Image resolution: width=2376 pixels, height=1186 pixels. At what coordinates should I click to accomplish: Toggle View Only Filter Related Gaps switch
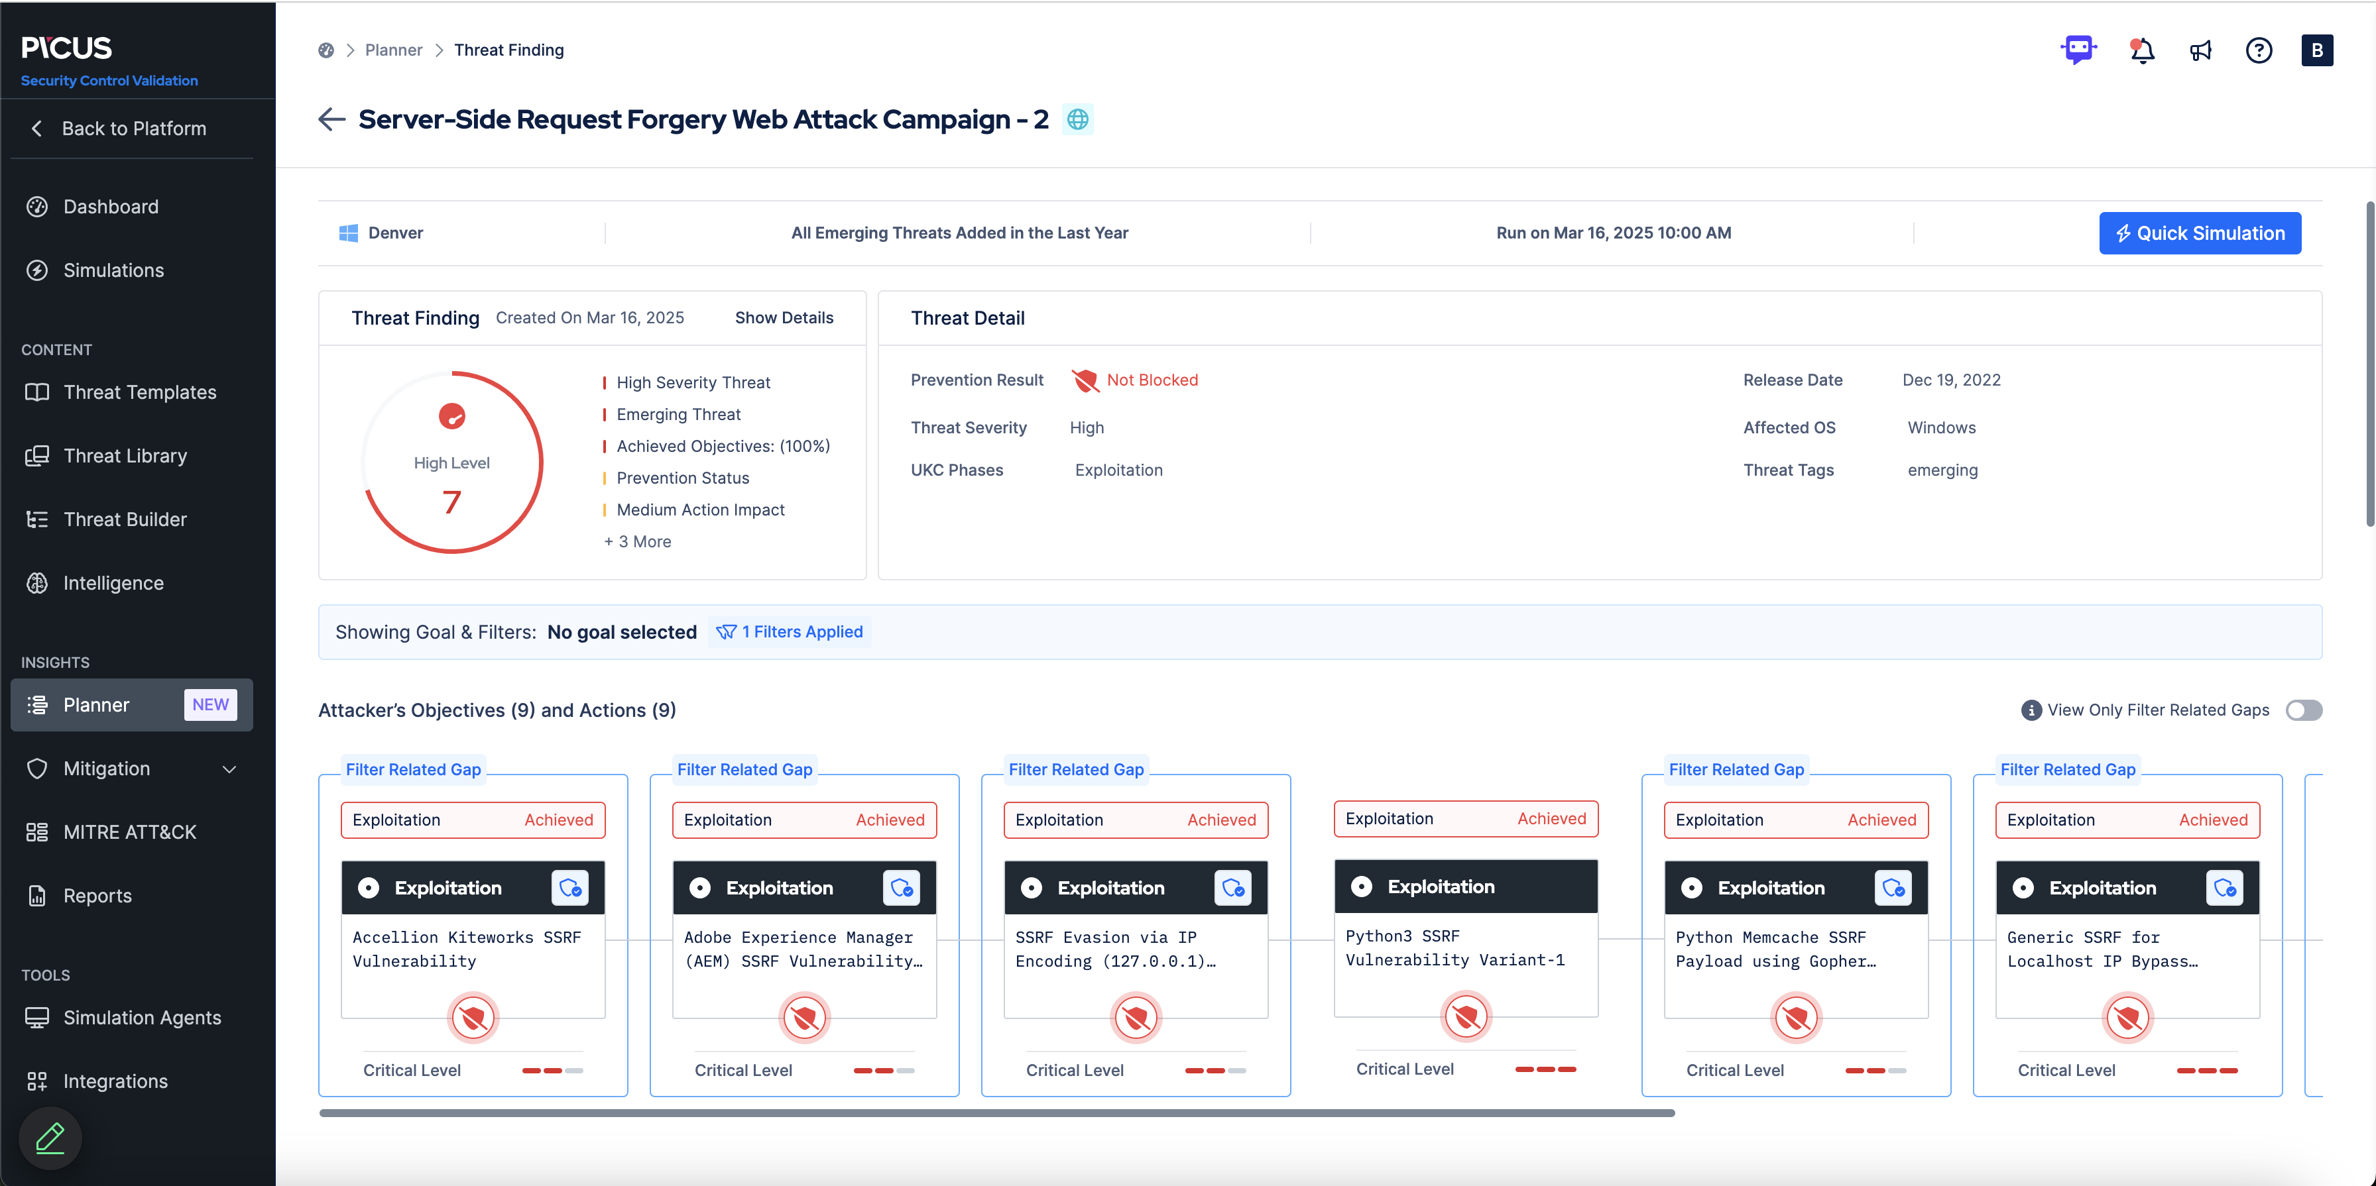click(x=2303, y=710)
